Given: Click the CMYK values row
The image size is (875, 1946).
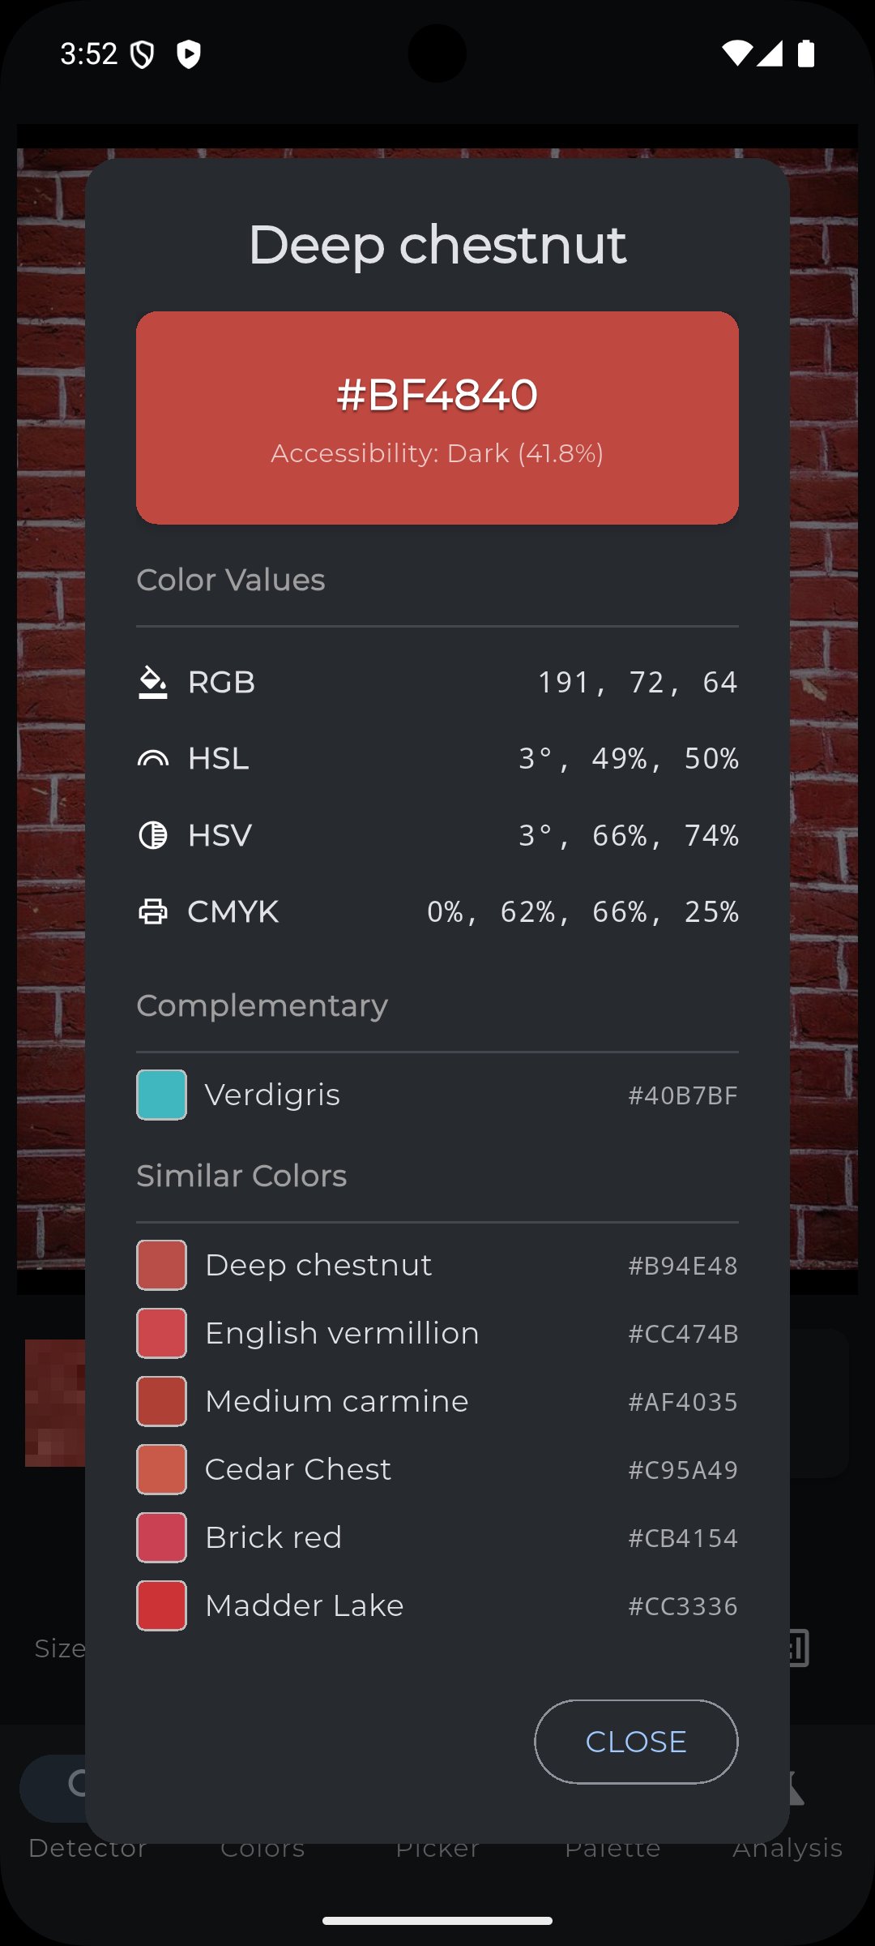Looking at the screenshot, I should [x=583, y=912].
